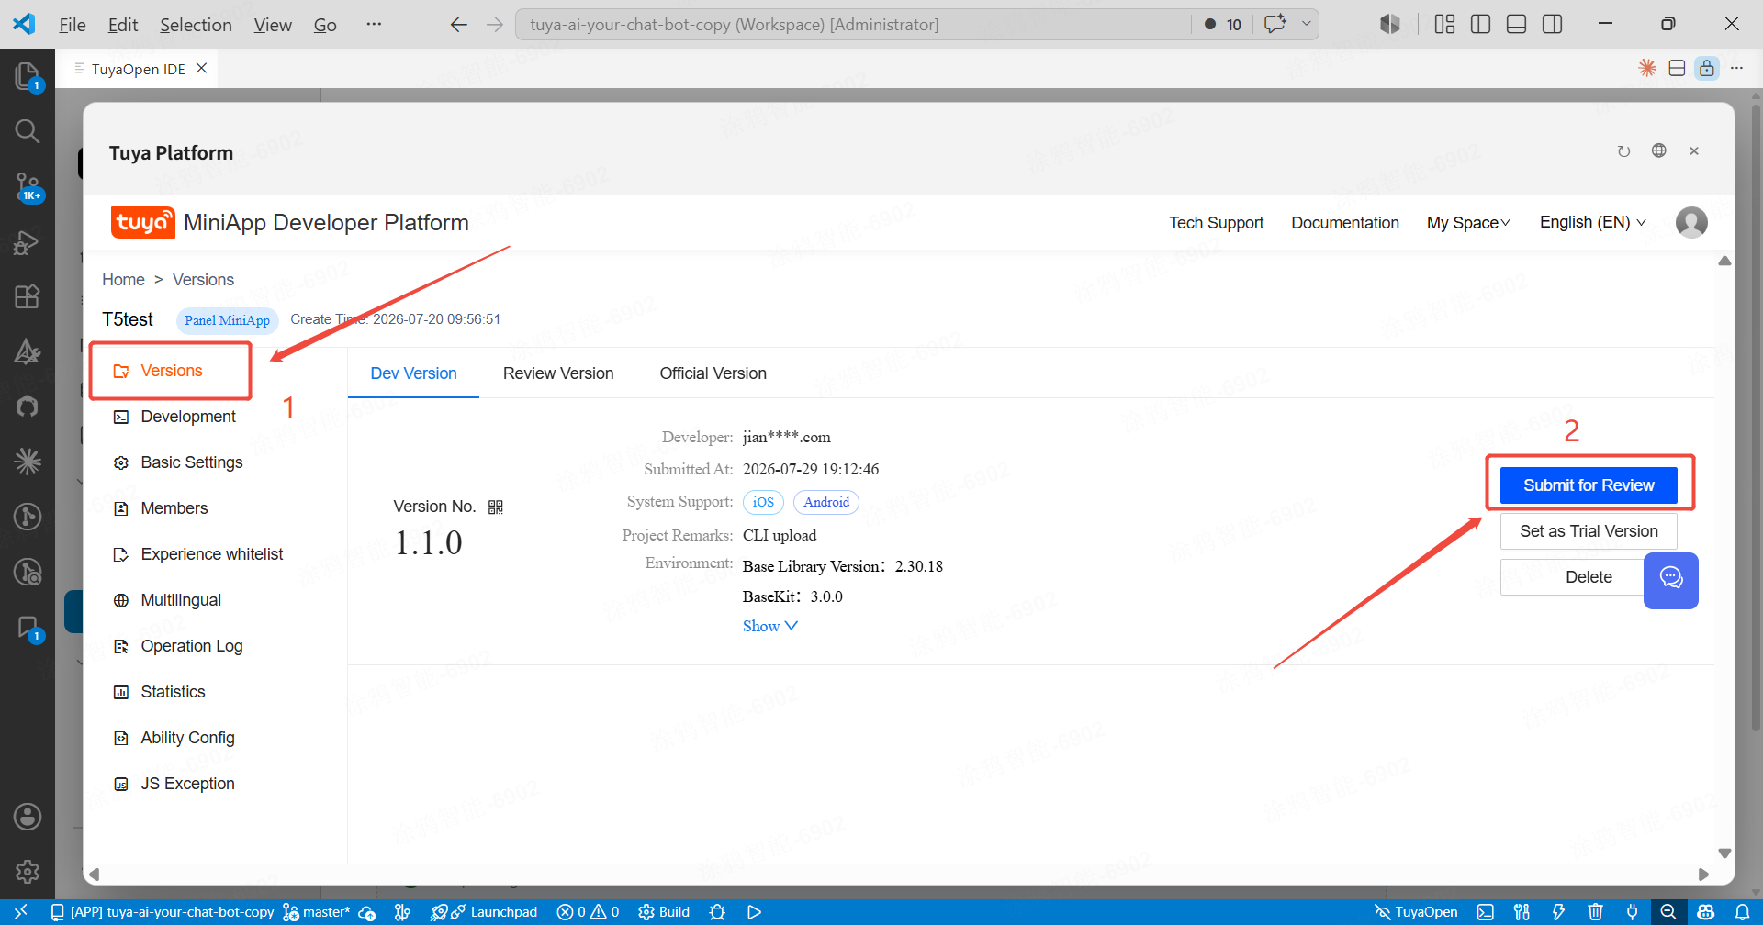This screenshot has width=1763, height=925.
Task: Open the Extensions view
Action: click(x=28, y=296)
